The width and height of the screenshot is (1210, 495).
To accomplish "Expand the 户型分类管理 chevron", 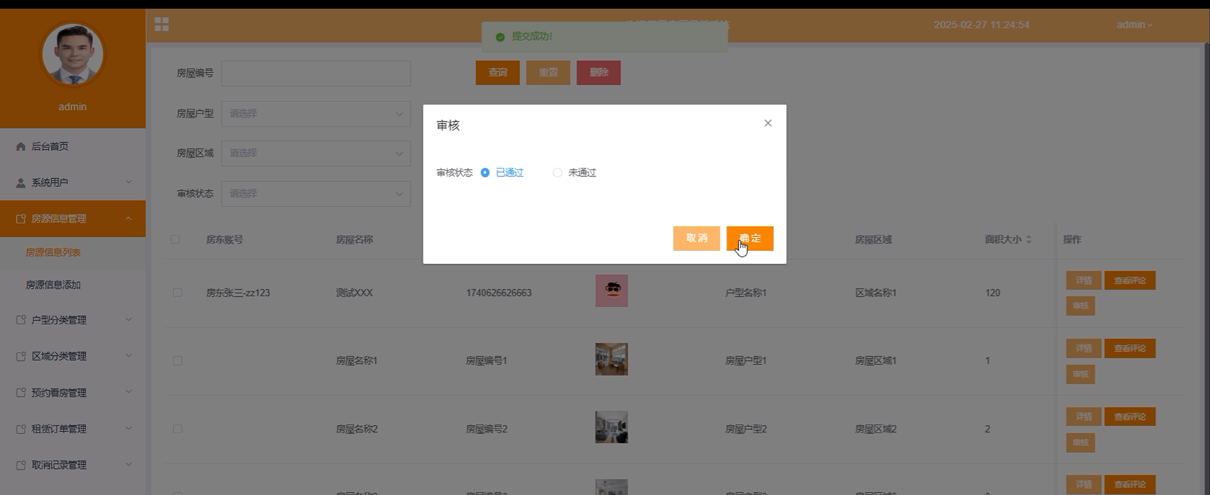I will point(128,319).
